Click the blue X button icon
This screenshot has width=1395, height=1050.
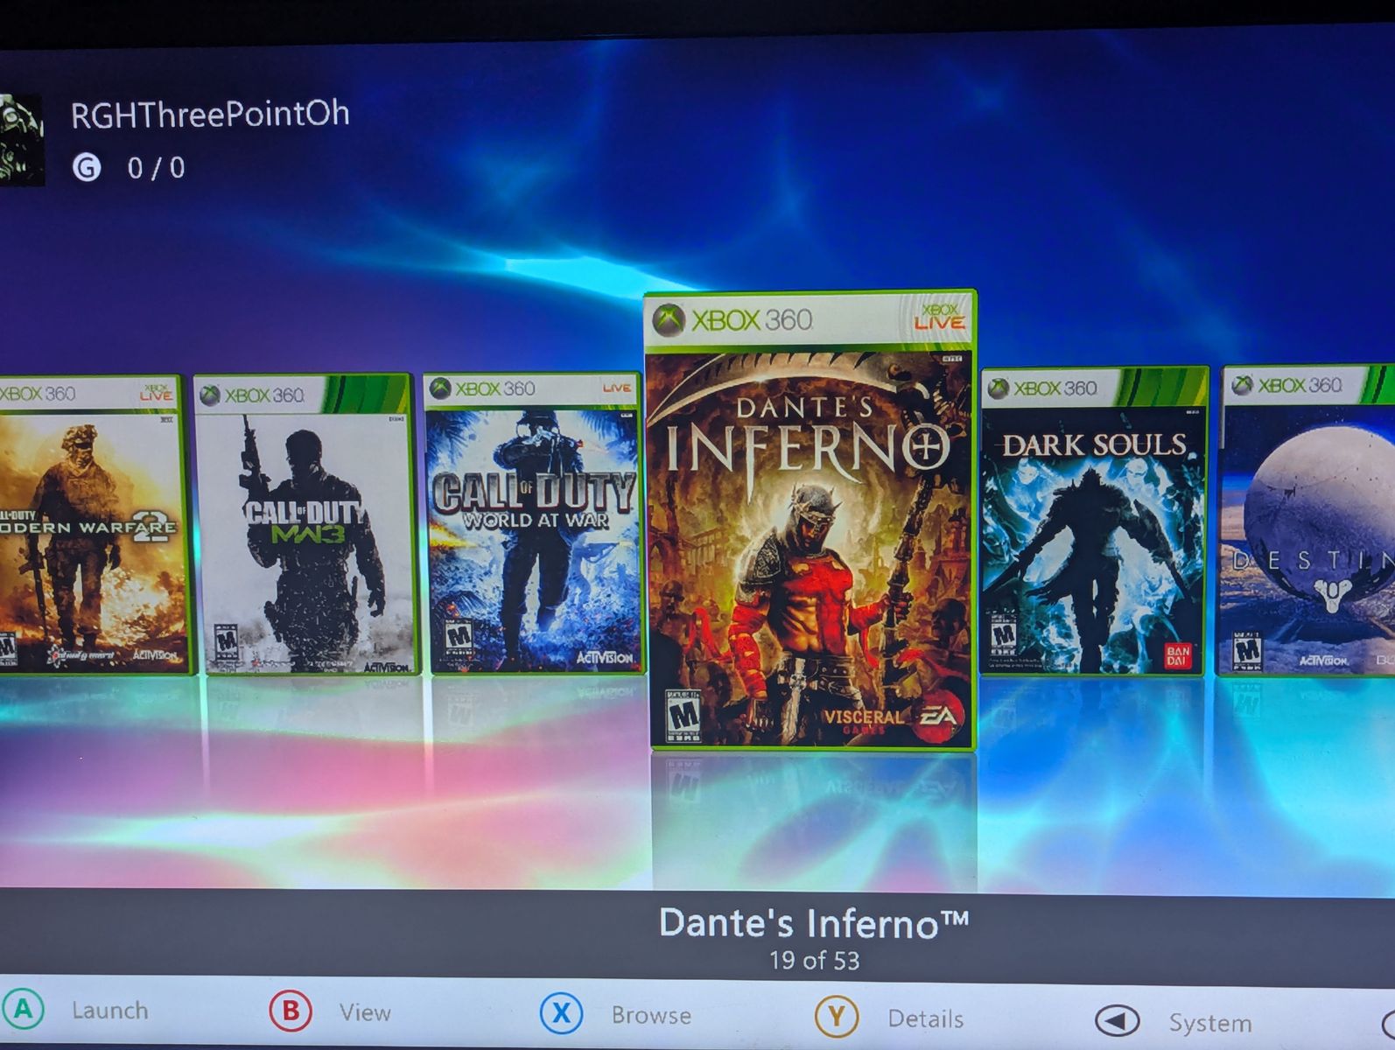click(x=561, y=1014)
